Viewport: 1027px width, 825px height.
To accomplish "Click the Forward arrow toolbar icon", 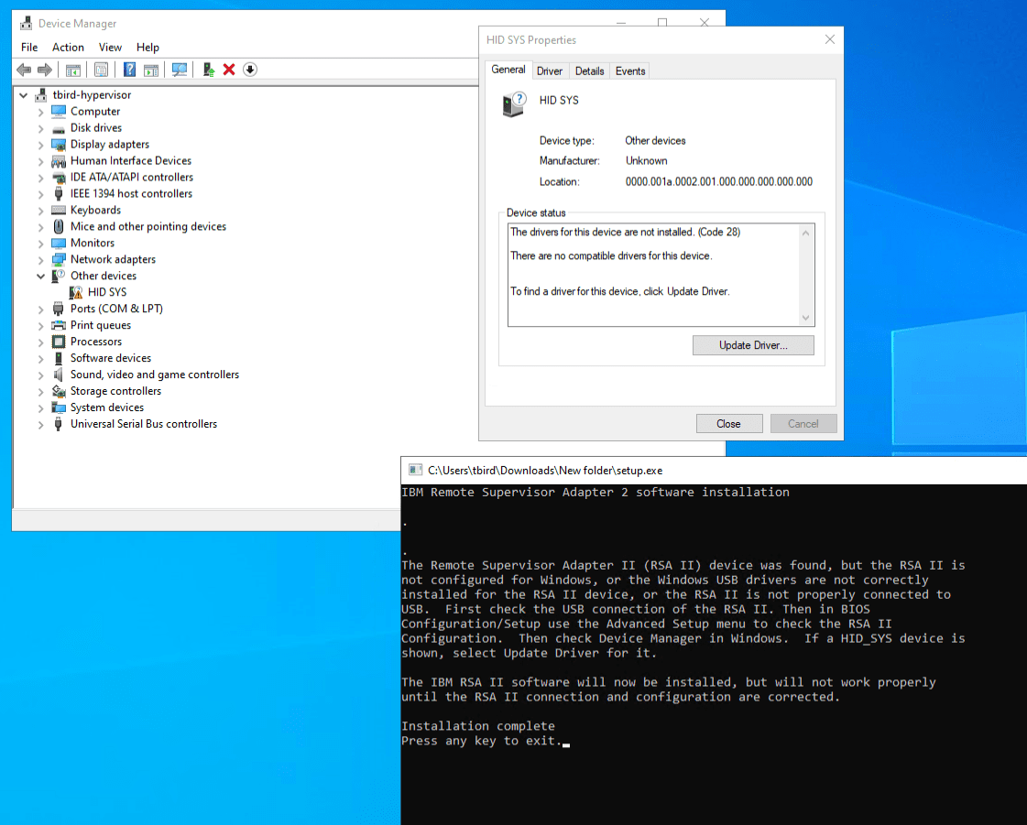I will [45, 70].
